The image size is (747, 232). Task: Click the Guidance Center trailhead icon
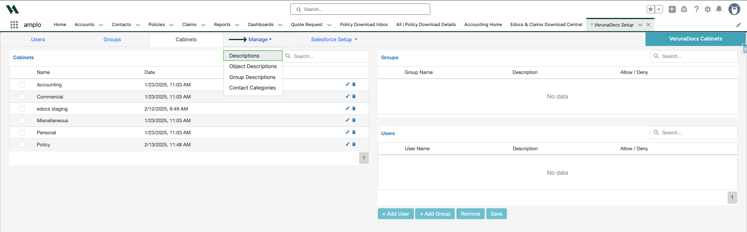684,9
